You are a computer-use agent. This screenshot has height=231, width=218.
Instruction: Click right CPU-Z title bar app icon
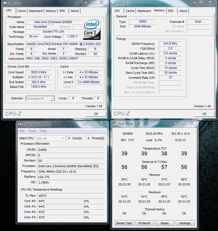(114, 3)
